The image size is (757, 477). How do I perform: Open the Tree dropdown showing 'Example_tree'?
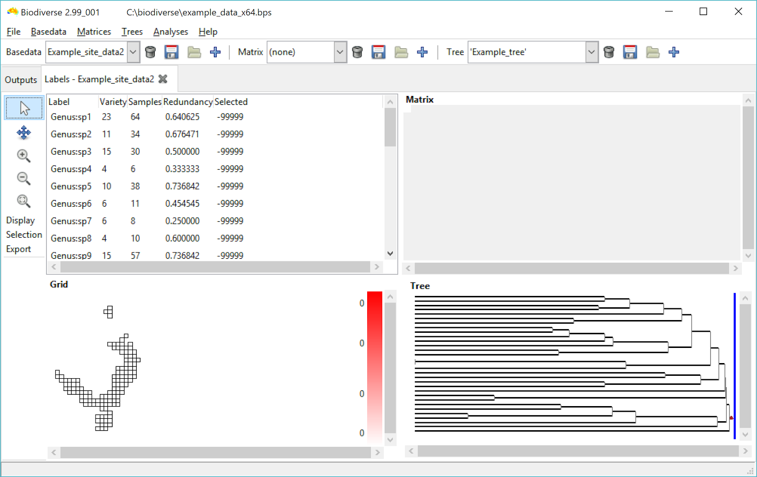pyautogui.click(x=591, y=52)
